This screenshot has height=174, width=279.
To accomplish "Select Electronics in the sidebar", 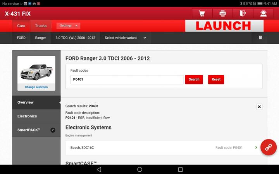I will tap(36, 116).
